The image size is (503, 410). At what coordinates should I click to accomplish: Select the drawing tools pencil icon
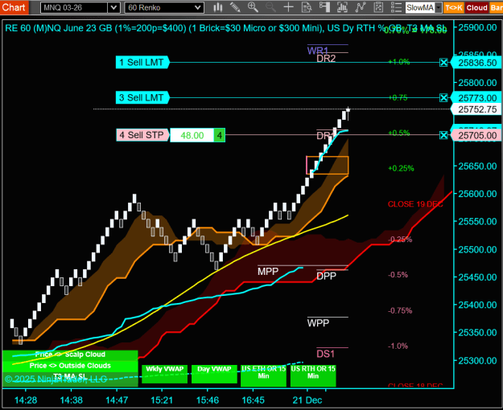point(235,7)
